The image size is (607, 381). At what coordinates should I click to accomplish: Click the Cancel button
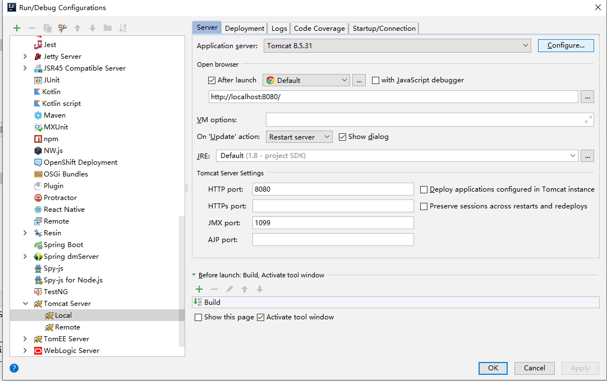[534, 368]
